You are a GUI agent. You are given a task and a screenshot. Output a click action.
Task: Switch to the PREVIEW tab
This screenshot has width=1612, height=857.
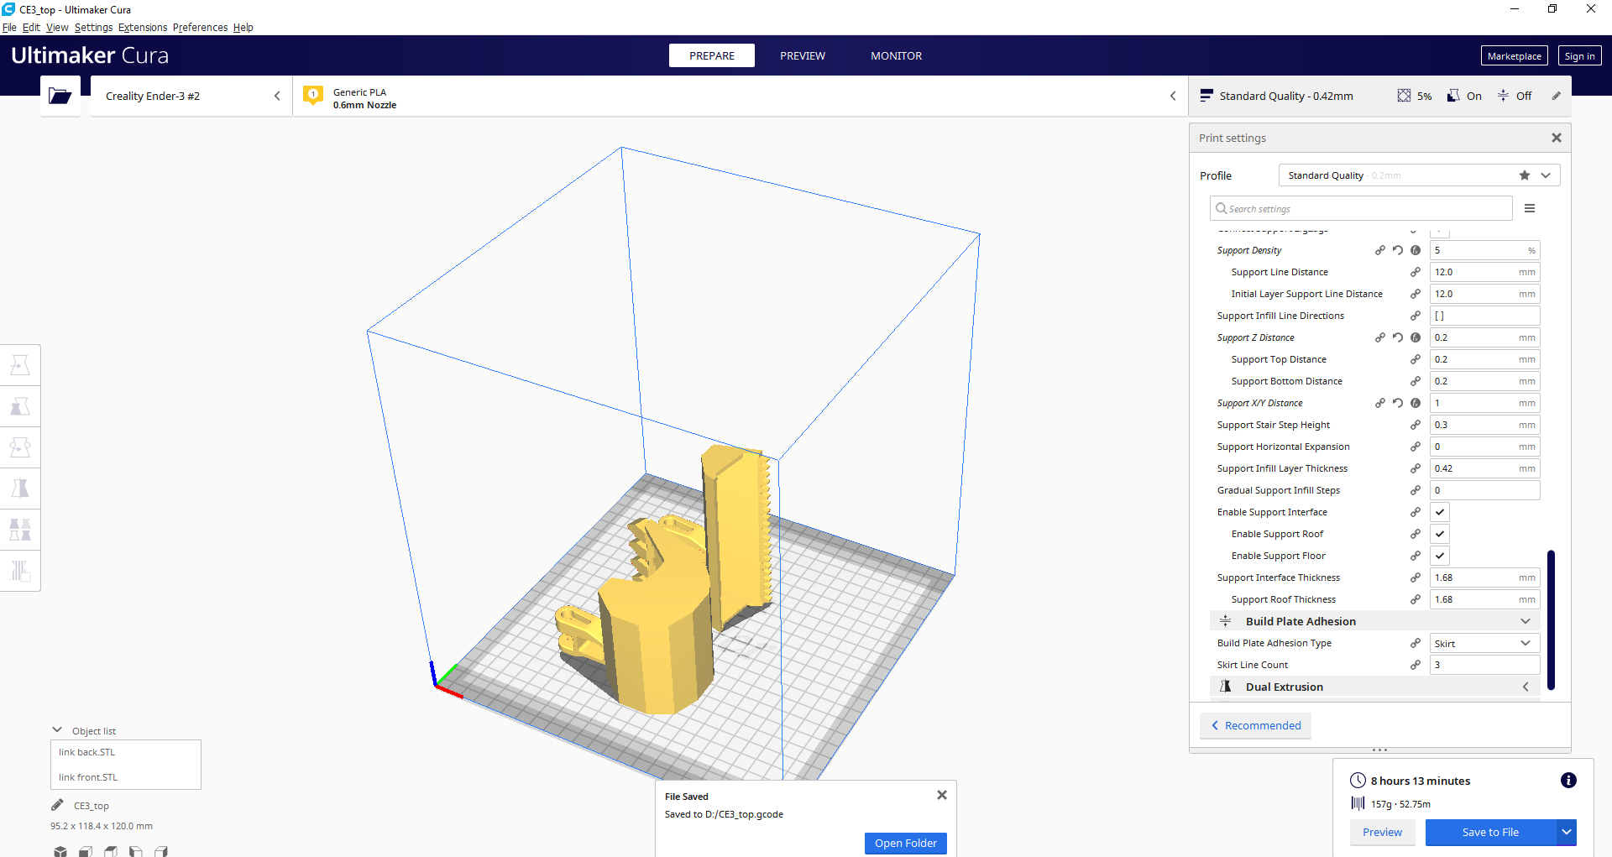803,55
